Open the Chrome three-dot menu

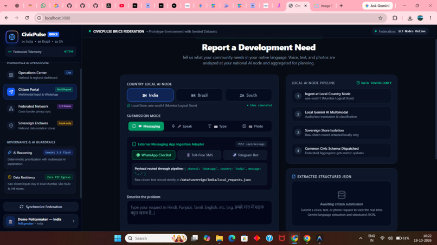[430, 18]
